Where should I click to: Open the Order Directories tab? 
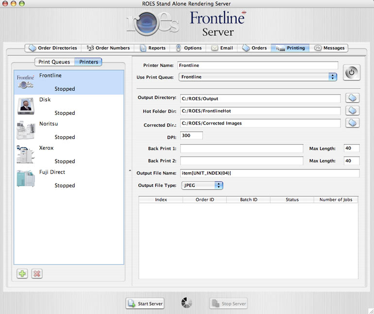53,48
